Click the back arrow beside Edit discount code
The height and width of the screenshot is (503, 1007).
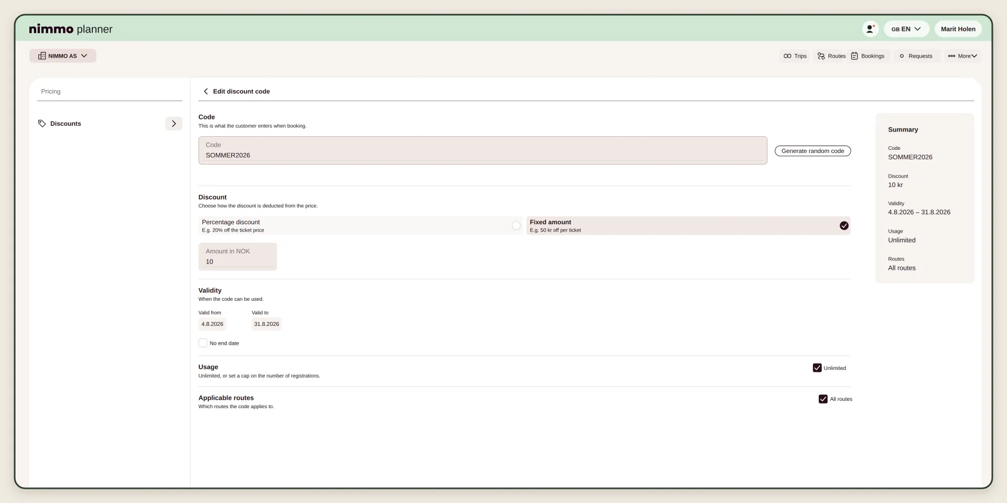206,91
